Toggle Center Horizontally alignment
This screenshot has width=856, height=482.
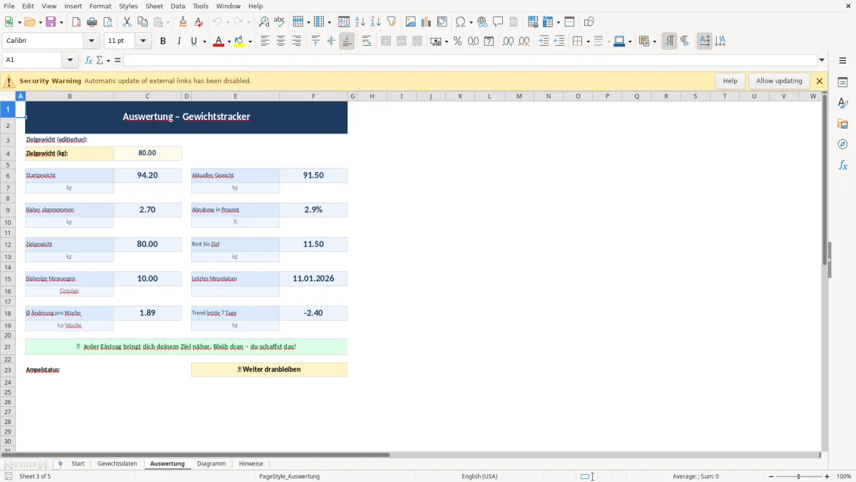[x=280, y=41]
